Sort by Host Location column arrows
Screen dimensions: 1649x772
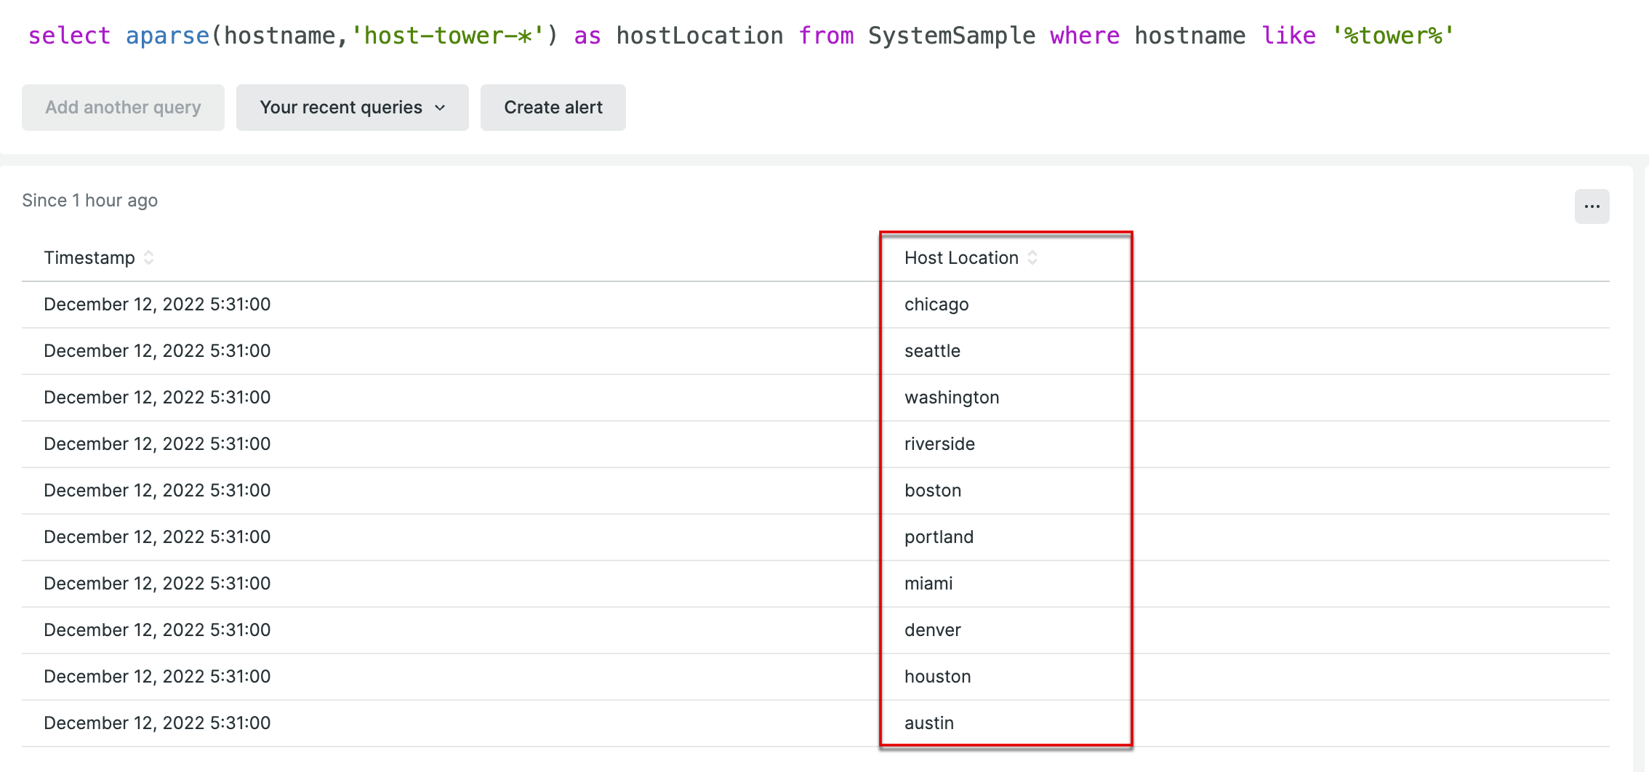(x=1032, y=258)
